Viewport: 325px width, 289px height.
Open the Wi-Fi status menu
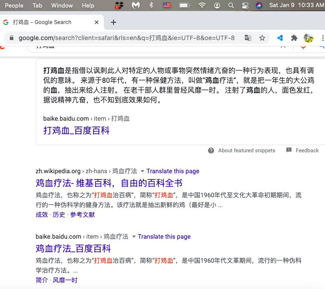(x=202, y=5)
